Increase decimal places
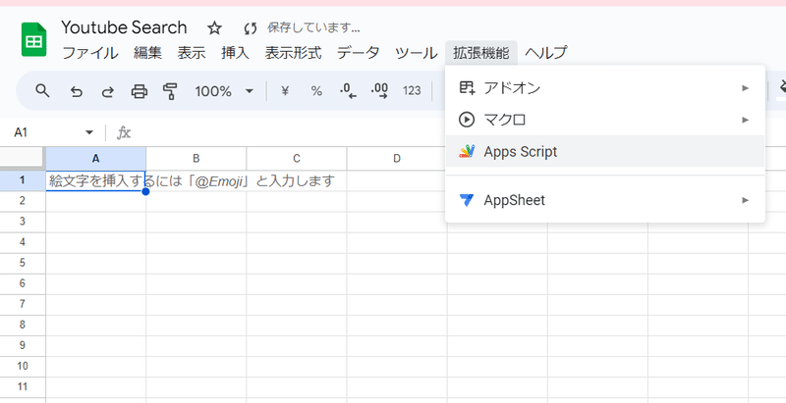Image resolution: width=786 pixels, height=403 pixels. click(x=379, y=91)
